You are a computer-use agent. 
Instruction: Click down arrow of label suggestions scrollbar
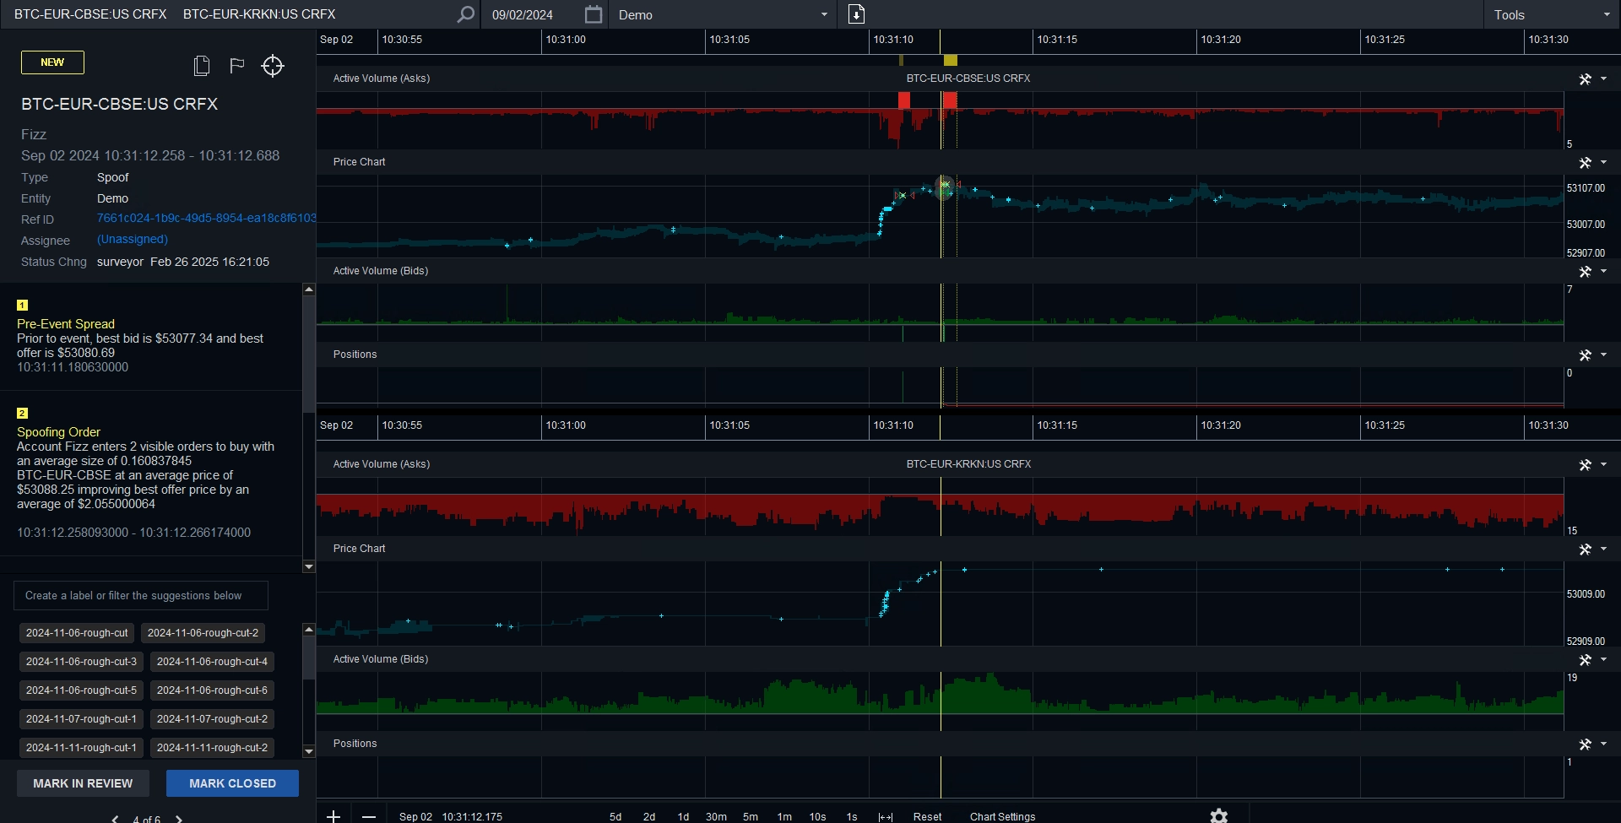[308, 751]
